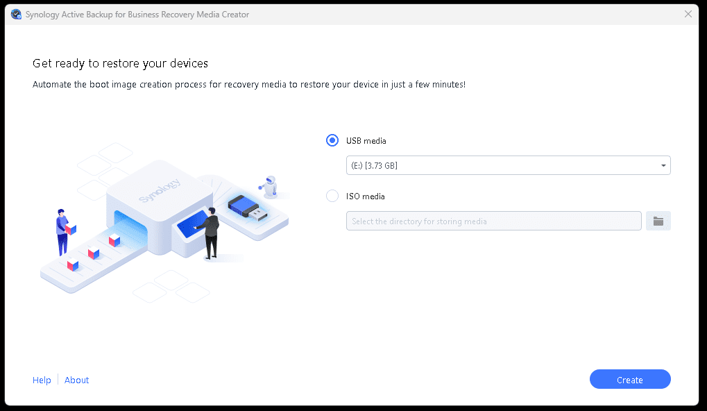The height and width of the screenshot is (411, 707).
Task: Click the dropdown arrow of the USB drive selector
Action: coord(663,165)
